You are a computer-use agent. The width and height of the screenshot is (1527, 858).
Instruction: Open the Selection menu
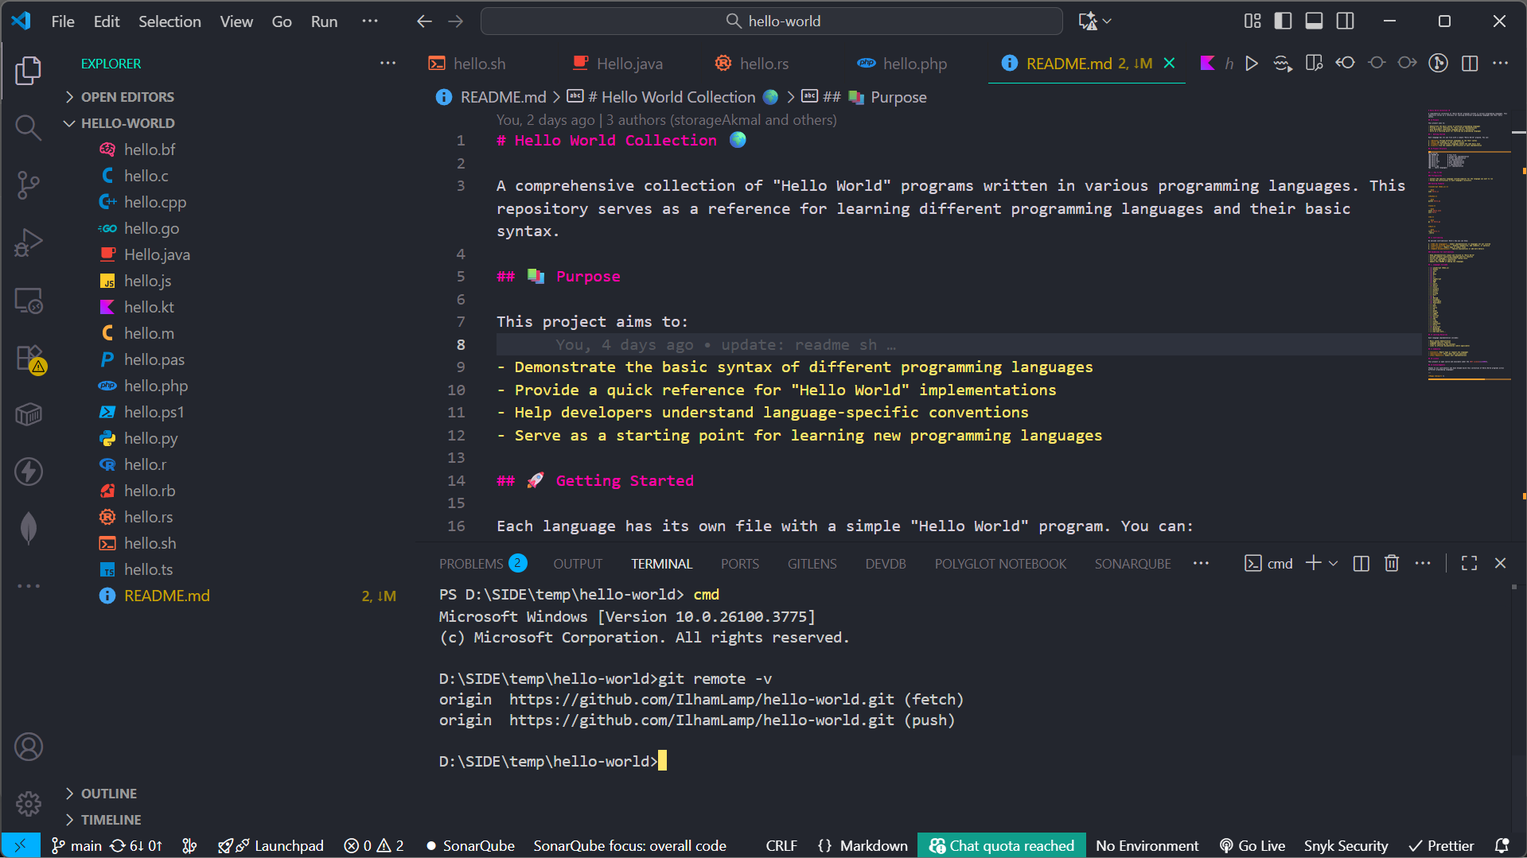(169, 21)
